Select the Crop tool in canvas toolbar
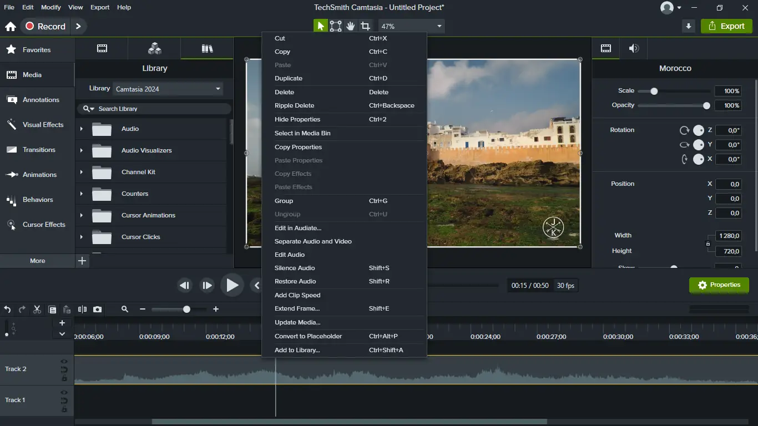 [365, 26]
